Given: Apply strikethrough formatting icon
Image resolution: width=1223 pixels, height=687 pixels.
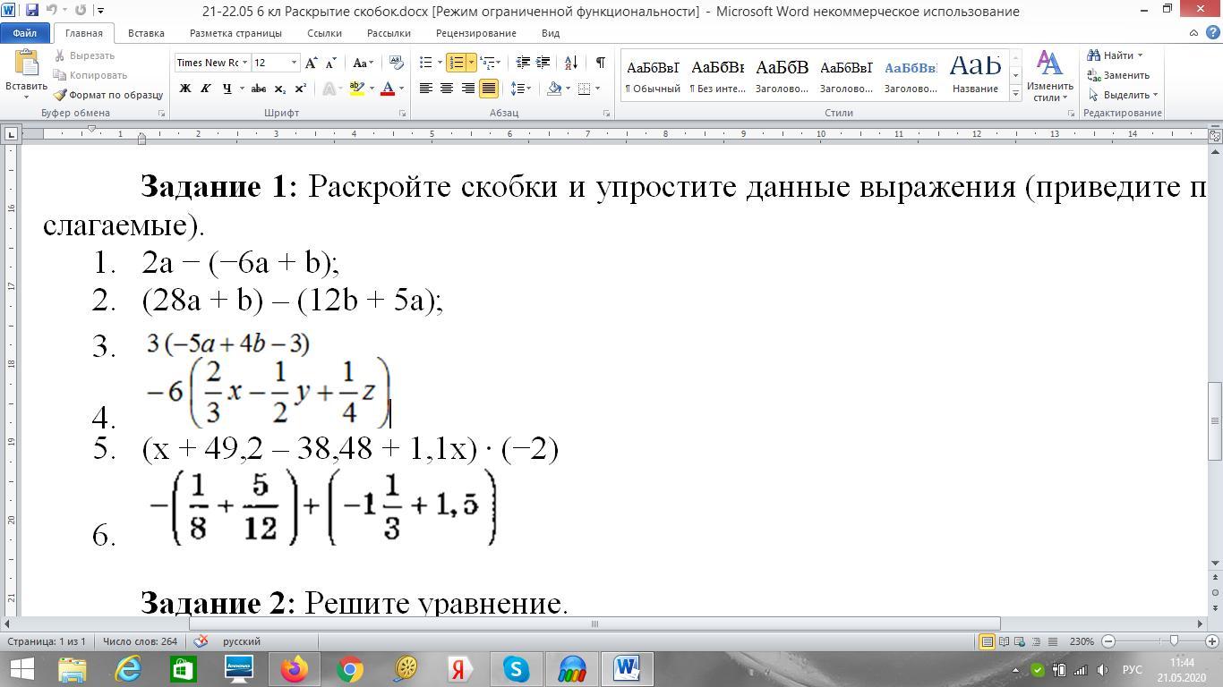Looking at the screenshot, I should click(259, 89).
